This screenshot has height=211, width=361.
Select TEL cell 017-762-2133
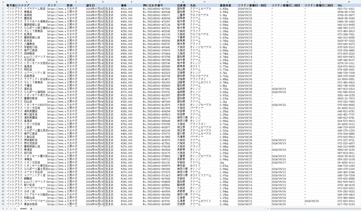(x=349, y=204)
